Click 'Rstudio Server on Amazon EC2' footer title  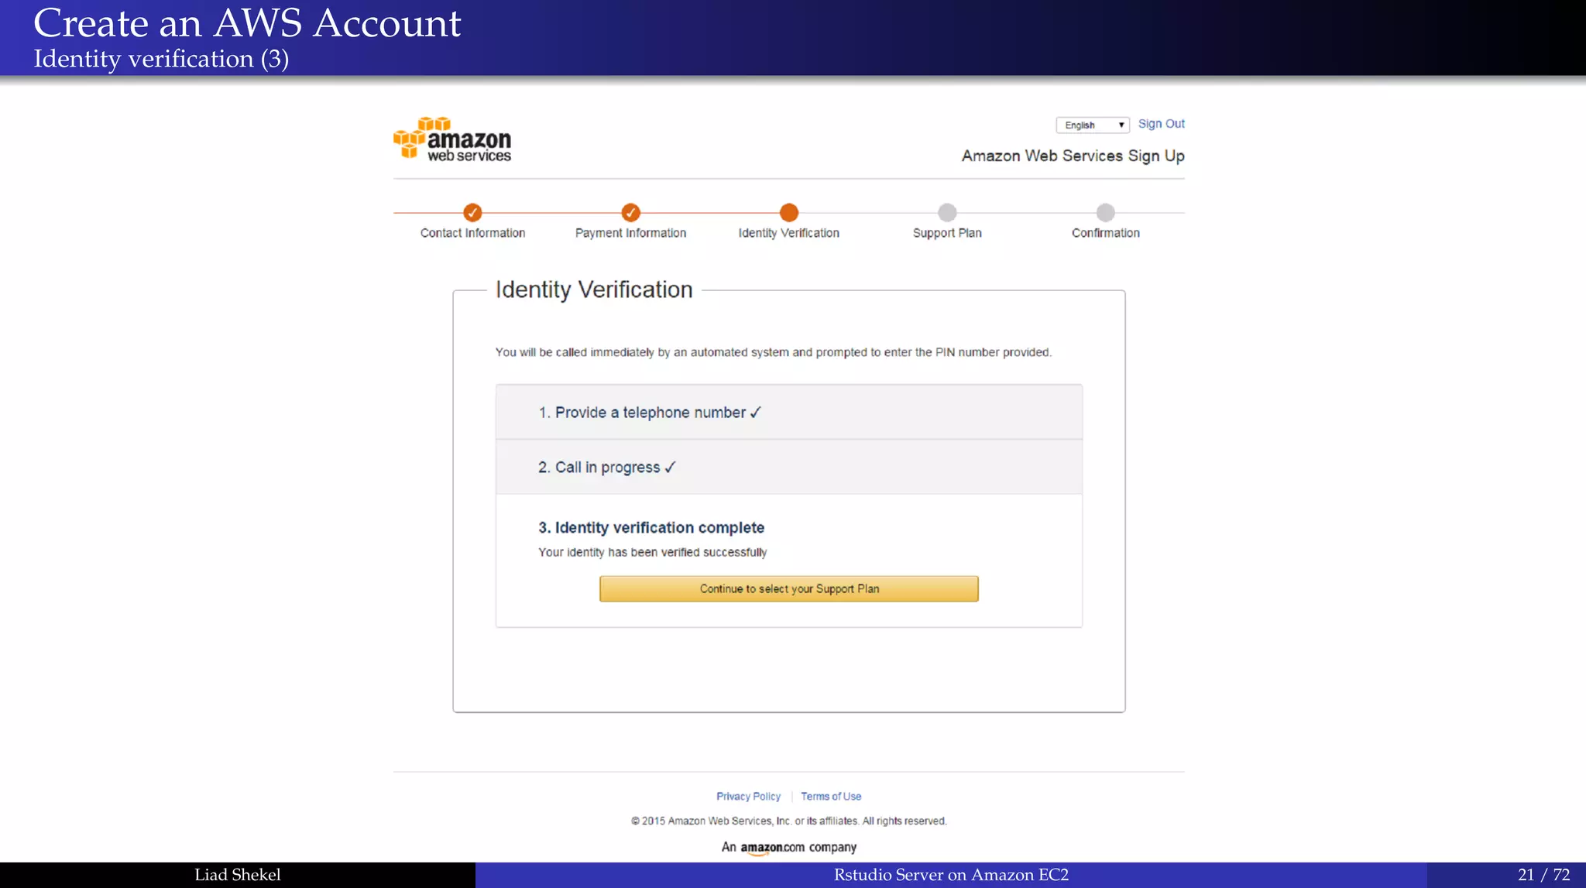click(951, 875)
